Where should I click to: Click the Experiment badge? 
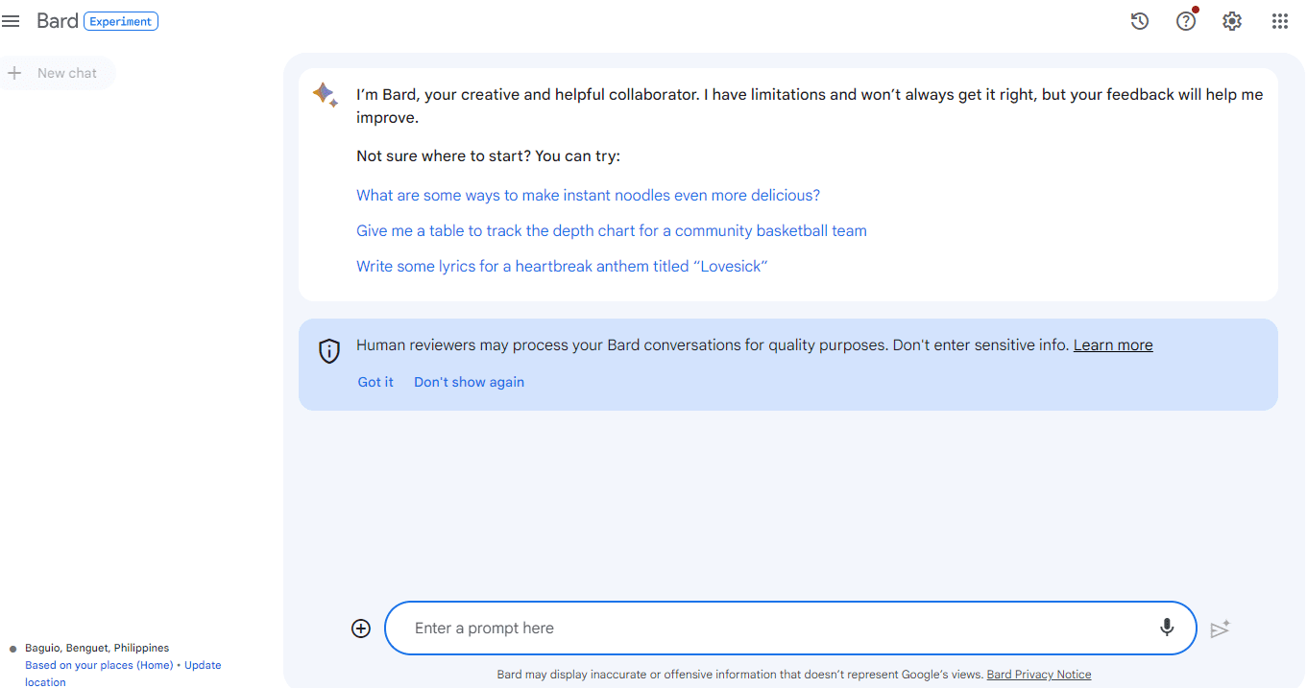[121, 21]
